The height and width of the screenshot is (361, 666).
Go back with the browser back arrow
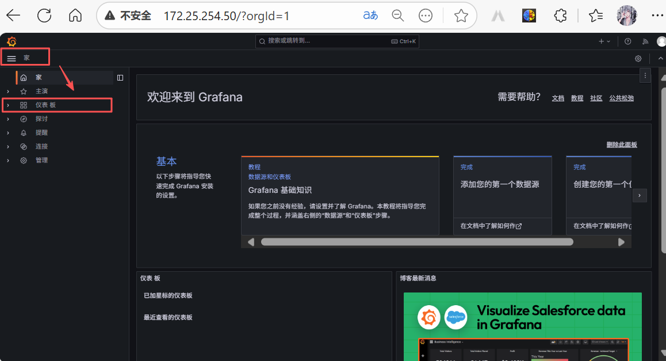click(x=13, y=16)
